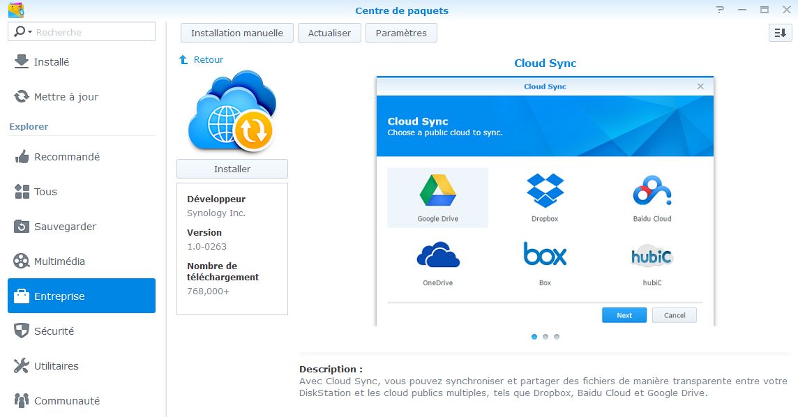This screenshot has width=798, height=417.
Task: Click the Cloud Sync screenshot preview
Action: pyautogui.click(x=545, y=202)
